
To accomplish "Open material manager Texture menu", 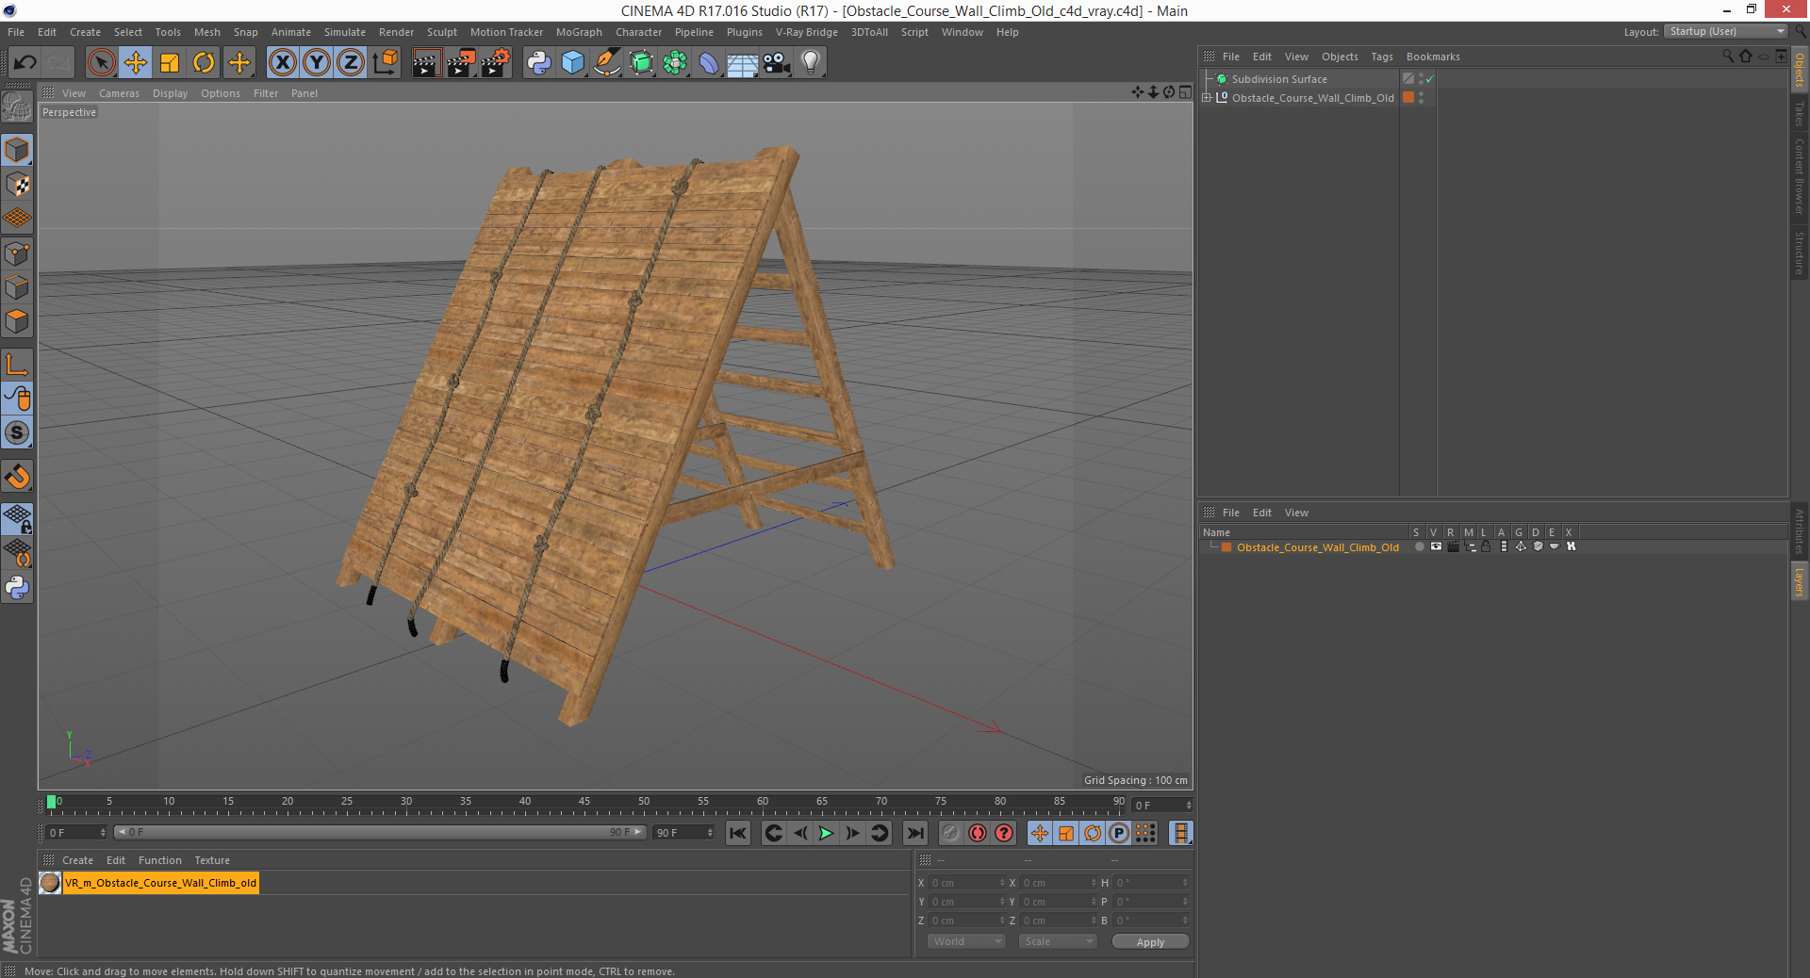I will 212,860.
